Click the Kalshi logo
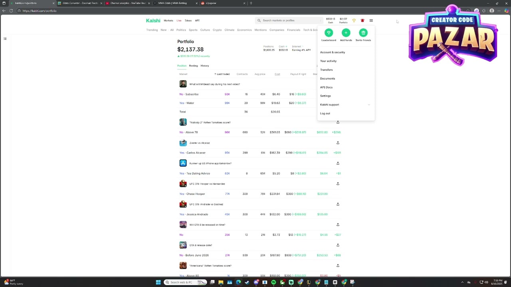Screen dimensions: 511x287 click(x=153, y=20)
